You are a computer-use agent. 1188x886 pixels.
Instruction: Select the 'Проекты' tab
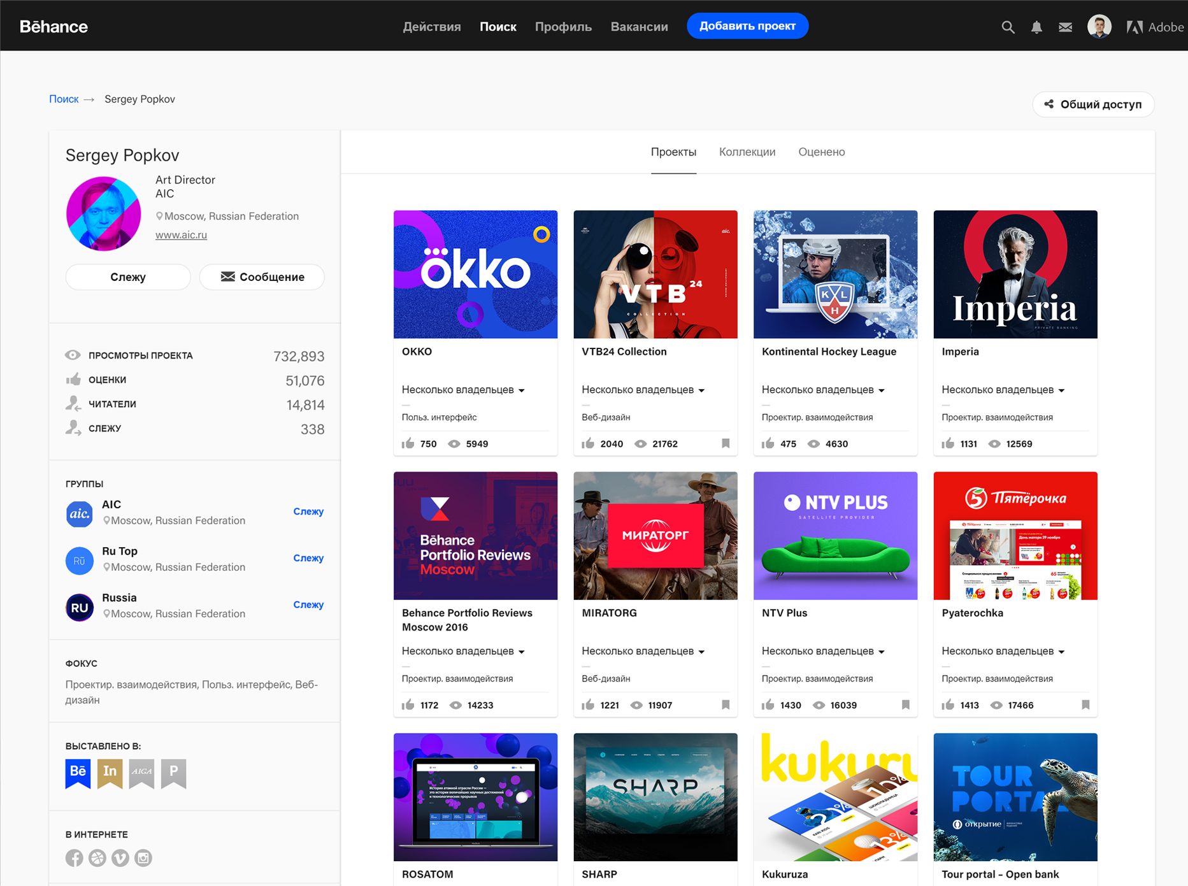(x=673, y=152)
